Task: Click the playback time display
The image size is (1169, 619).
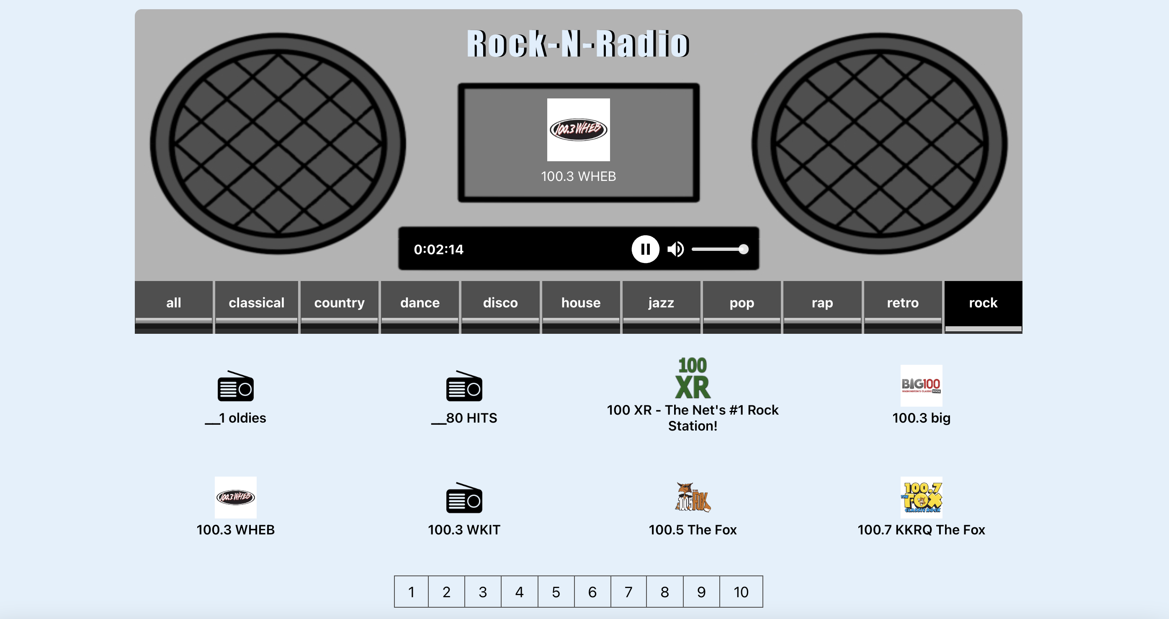Action: [438, 249]
